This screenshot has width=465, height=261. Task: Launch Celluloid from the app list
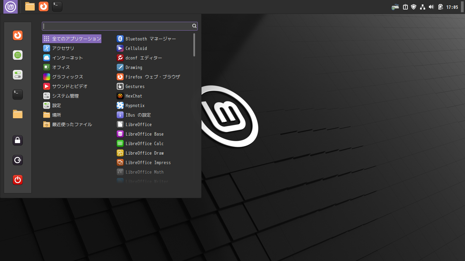pyautogui.click(x=154, y=48)
